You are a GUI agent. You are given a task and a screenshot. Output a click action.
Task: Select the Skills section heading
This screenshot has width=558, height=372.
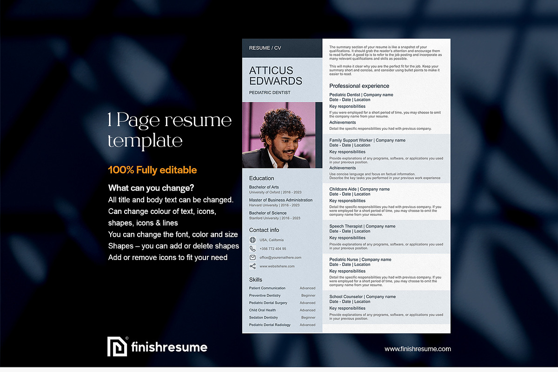click(255, 279)
